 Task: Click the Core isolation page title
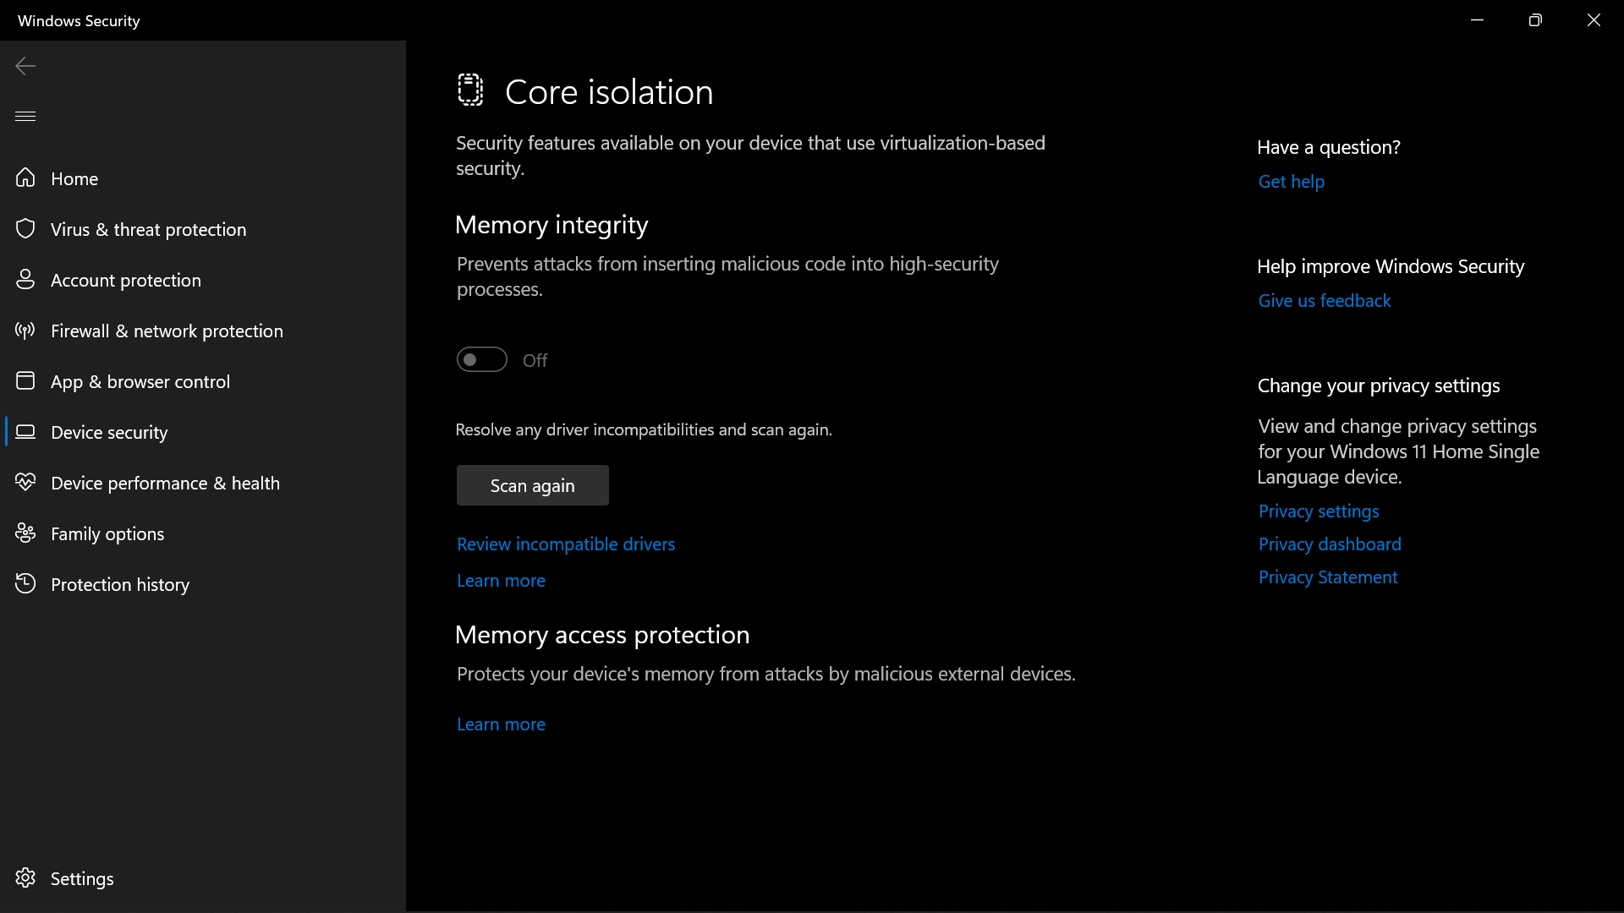click(609, 91)
